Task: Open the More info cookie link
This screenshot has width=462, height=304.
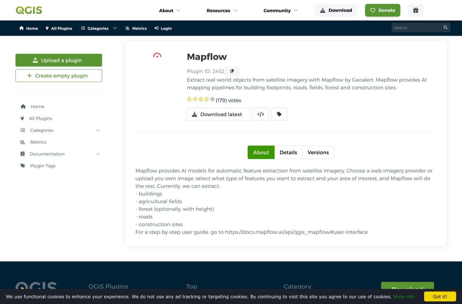Action: point(404,296)
